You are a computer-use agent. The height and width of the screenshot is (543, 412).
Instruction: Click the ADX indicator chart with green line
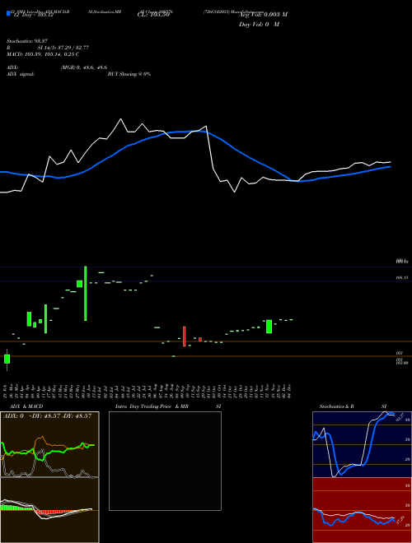click(49, 444)
